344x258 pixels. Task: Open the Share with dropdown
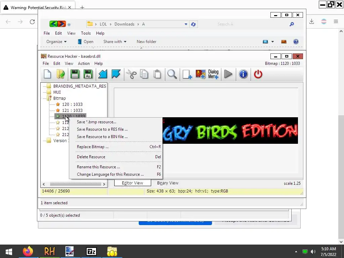click(x=115, y=42)
